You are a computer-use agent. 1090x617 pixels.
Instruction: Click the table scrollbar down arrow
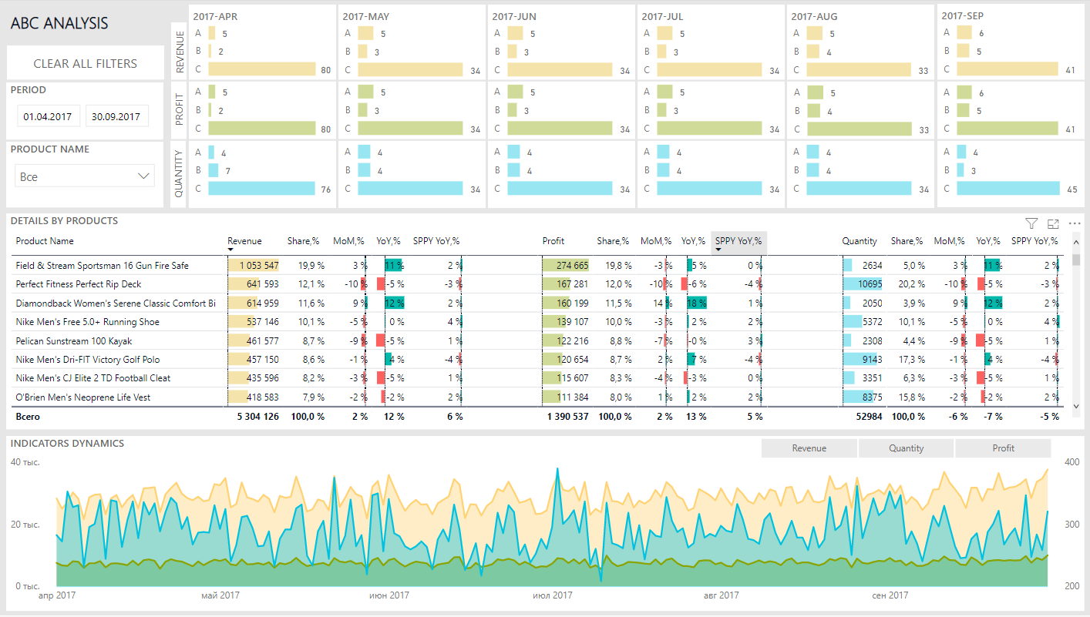click(x=1076, y=404)
